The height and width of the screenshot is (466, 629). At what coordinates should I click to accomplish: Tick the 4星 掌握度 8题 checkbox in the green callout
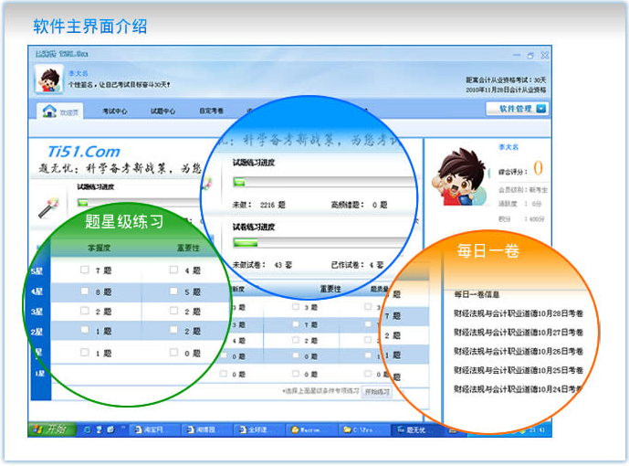pos(85,291)
